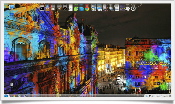This screenshot has width=175, height=104.
Task: Click the white cloud icon in dock
Action: (x=128, y=9)
